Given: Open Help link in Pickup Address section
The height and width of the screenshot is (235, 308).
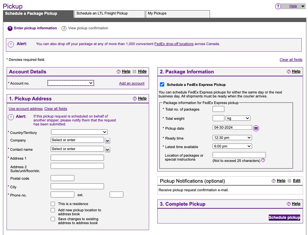Looking at the screenshot, I should (x=142, y=98).
